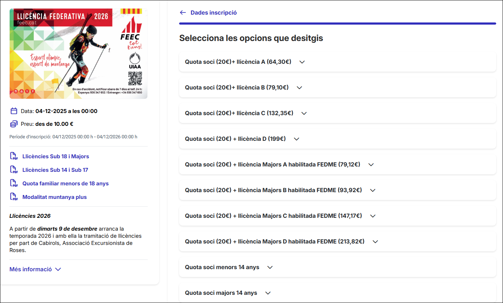Click PDF icon for Llicències Sub 18 i Majors
The width and height of the screenshot is (503, 303).
tap(14, 156)
